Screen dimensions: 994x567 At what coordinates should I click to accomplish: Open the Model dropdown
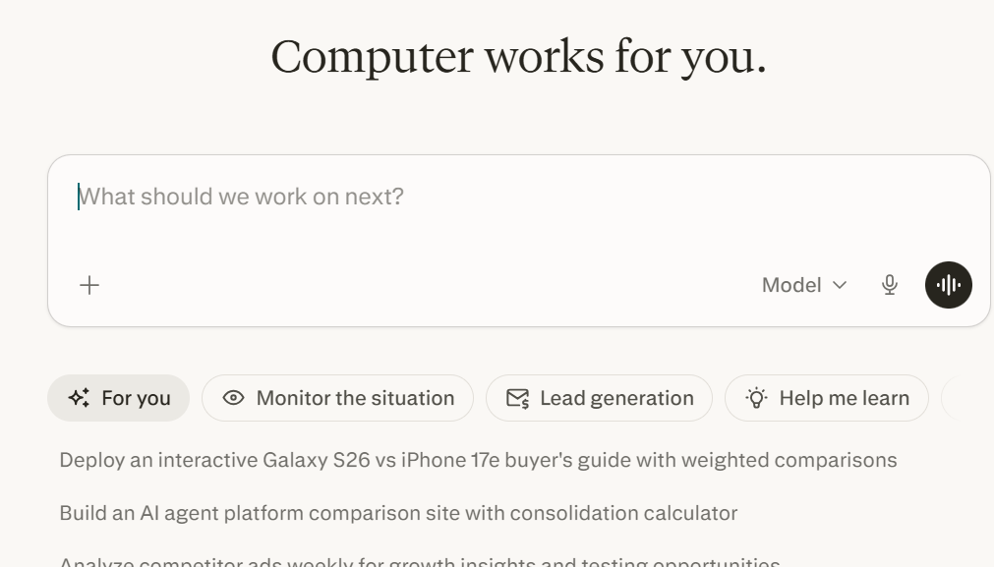click(x=803, y=285)
